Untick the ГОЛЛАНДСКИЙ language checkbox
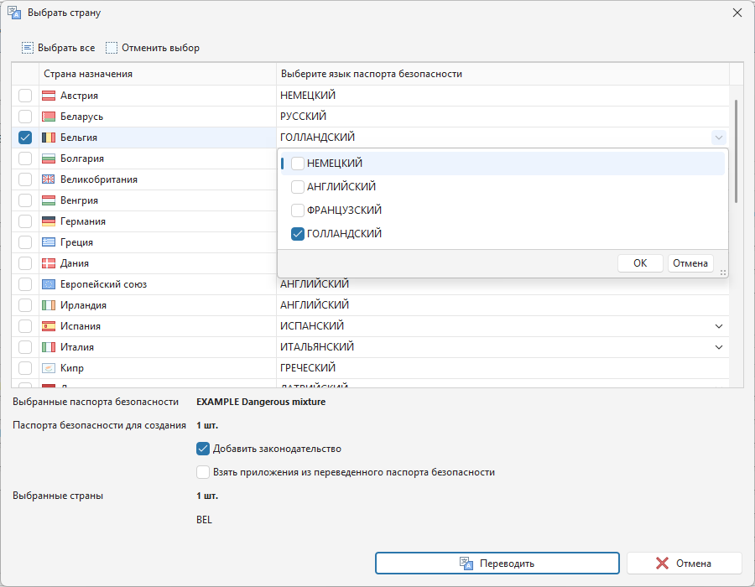Screen dimensions: 755x587 coord(298,234)
